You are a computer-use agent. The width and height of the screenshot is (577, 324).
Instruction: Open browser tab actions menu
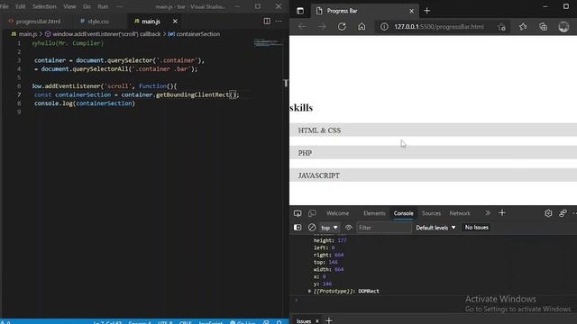[x=300, y=11]
